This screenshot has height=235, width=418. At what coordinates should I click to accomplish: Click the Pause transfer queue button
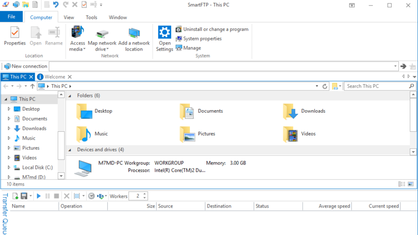pos(47,196)
